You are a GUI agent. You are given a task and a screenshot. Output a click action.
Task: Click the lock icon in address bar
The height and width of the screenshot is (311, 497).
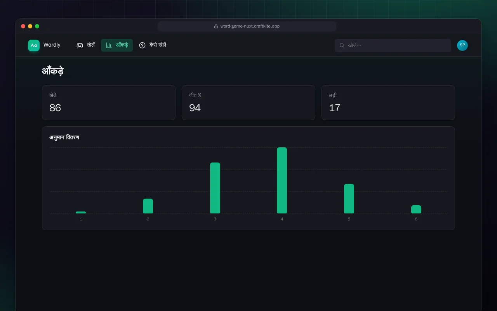[x=216, y=26]
